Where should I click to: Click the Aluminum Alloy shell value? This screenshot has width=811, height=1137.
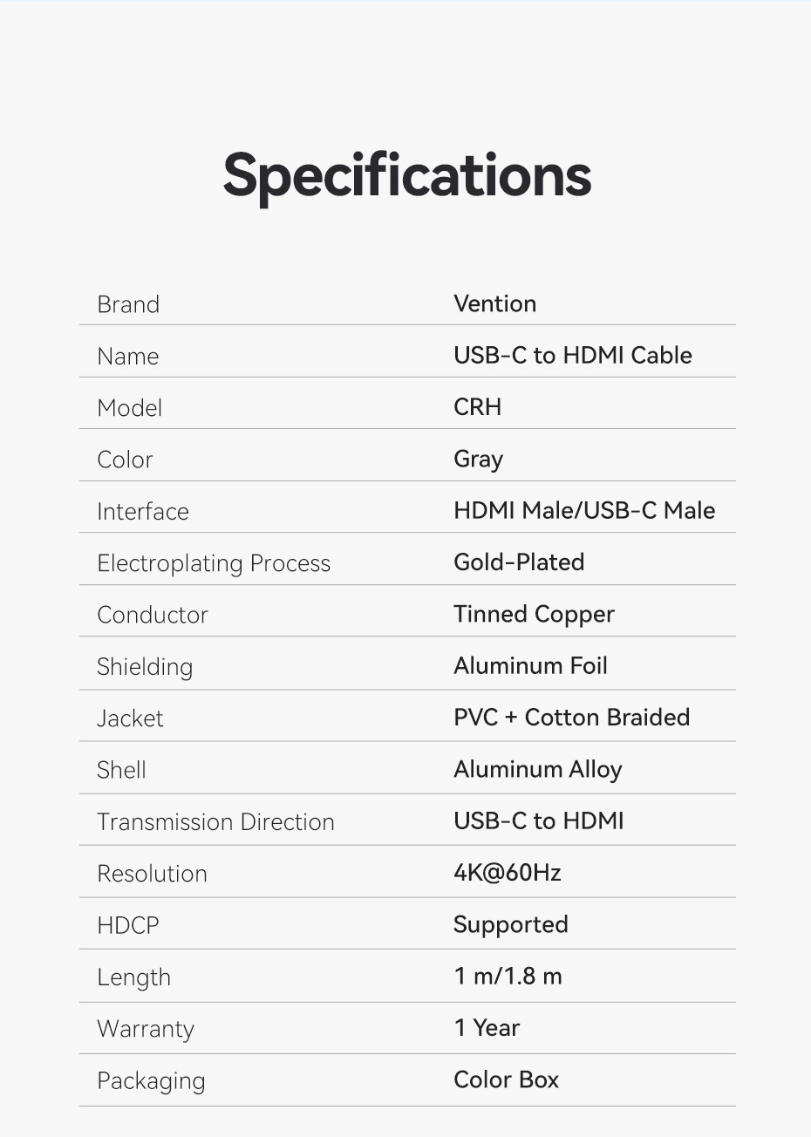(537, 770)
